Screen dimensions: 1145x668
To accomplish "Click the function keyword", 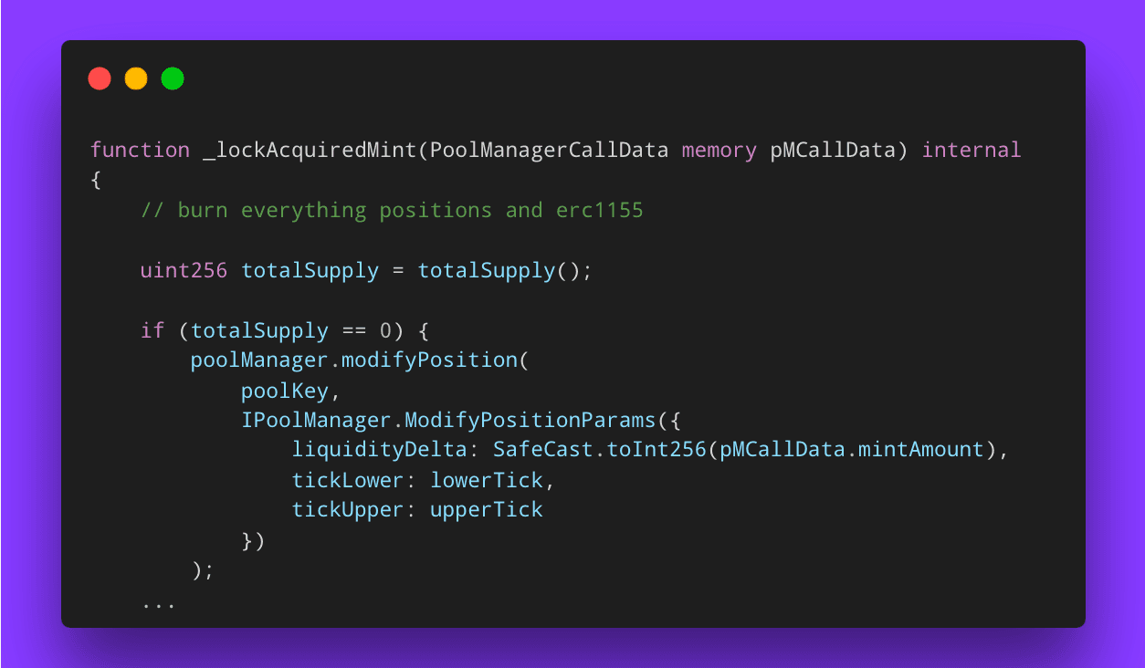I will [x=141, y=150].
